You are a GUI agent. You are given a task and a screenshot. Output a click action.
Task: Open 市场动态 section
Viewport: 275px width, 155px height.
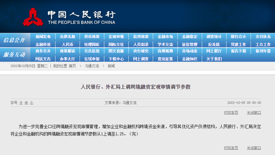coord(190,51)
